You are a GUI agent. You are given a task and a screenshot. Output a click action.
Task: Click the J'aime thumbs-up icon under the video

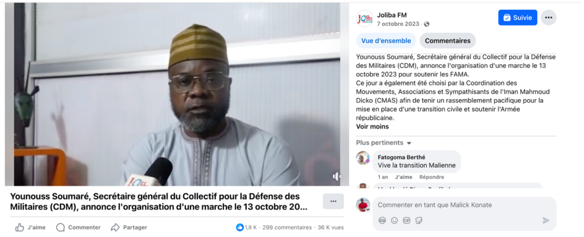[x=19, y=227]
